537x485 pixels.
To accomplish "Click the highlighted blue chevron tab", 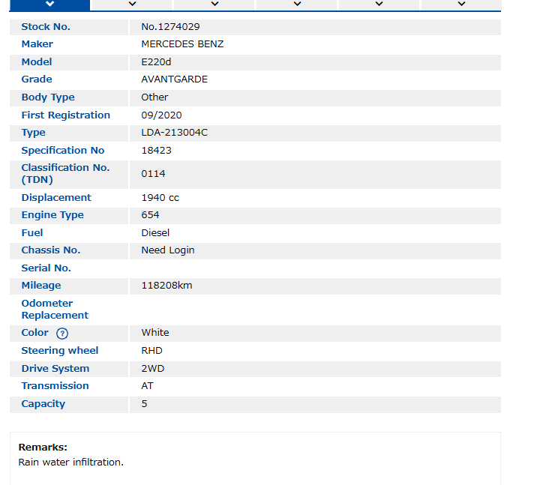I will click(49, 4).
